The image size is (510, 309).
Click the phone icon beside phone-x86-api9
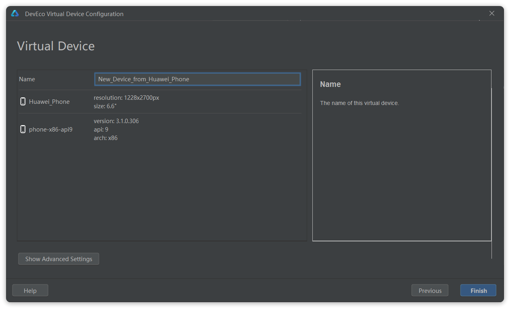(23, 129)
